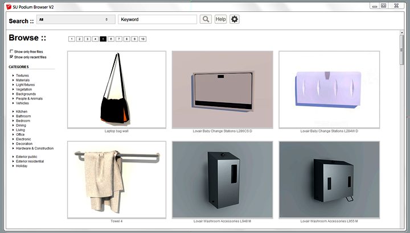This screenshot has width=410, height=233.
Task: Go to results page 10
Action: pyautogui.click(x=142, y=39)
